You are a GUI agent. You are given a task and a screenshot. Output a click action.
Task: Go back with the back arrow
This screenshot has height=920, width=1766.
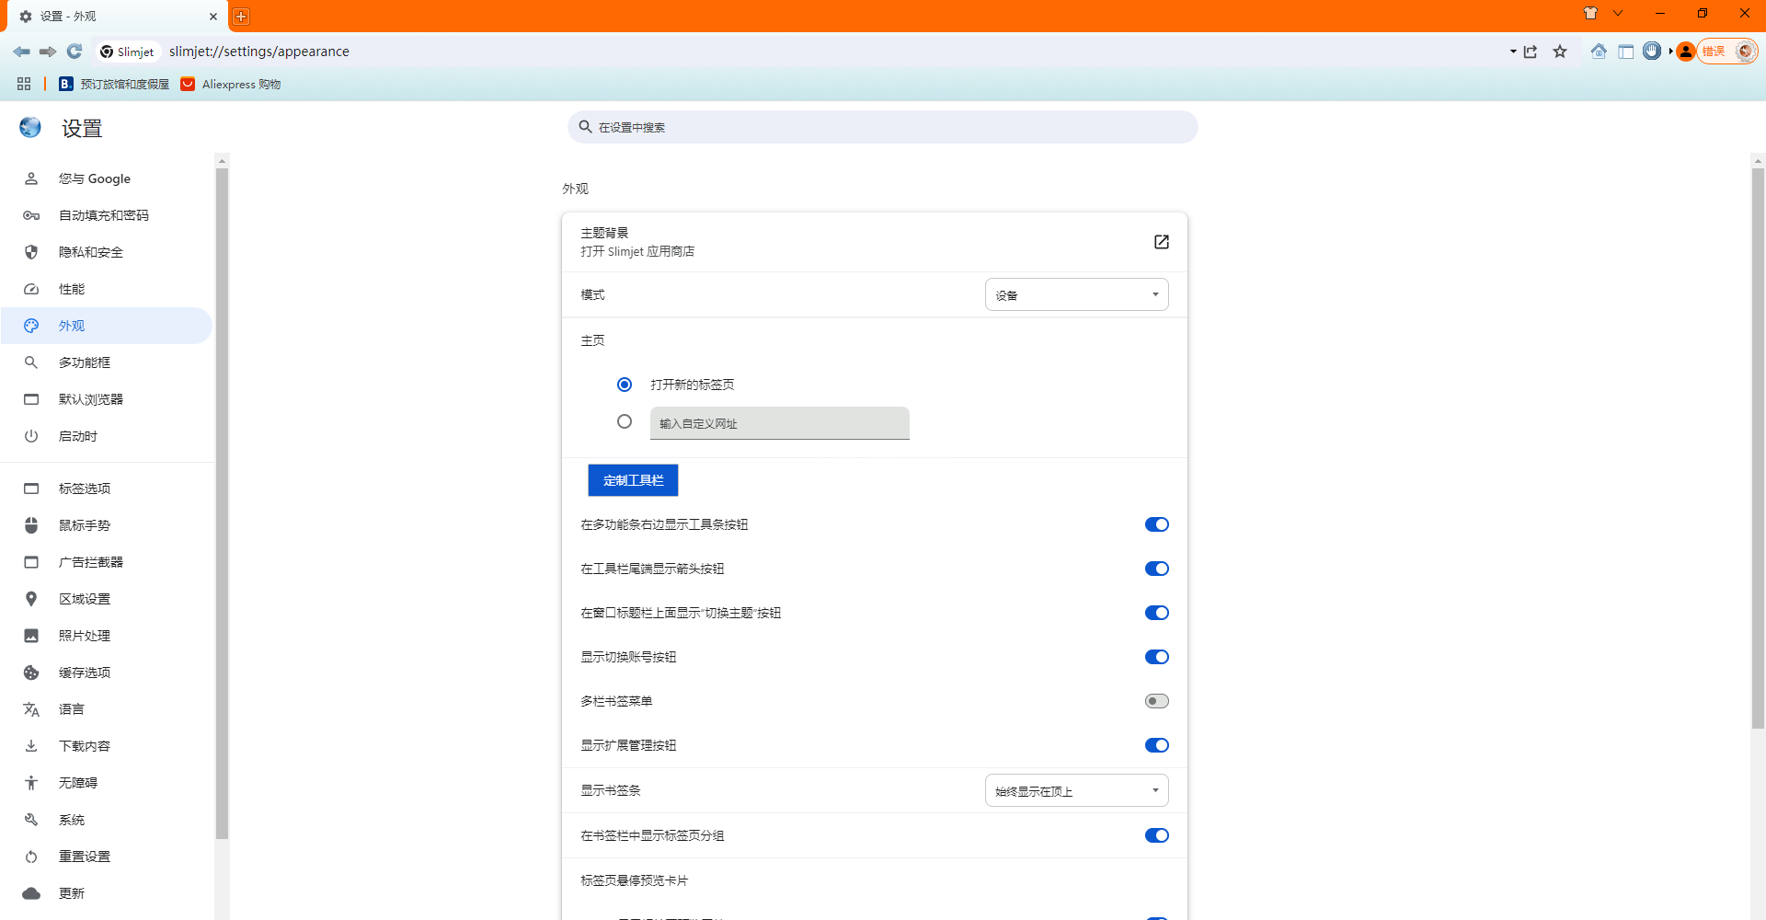pos(22,52)
